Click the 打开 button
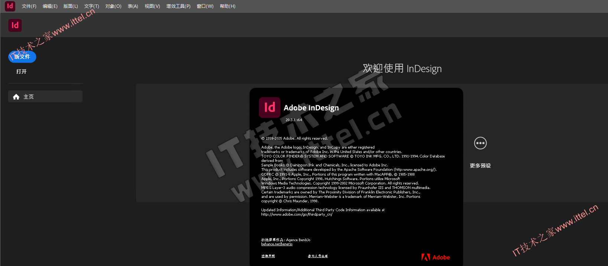This screenshot has height=266, width=608. click(22, 72)
